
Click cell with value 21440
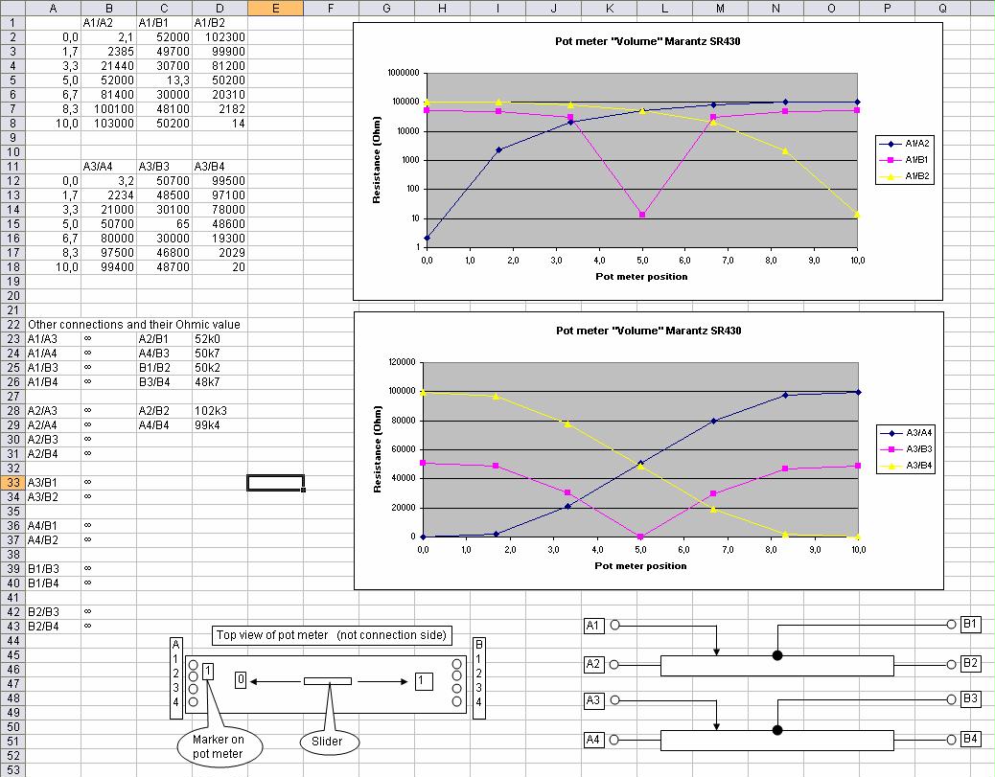(108, 66)
